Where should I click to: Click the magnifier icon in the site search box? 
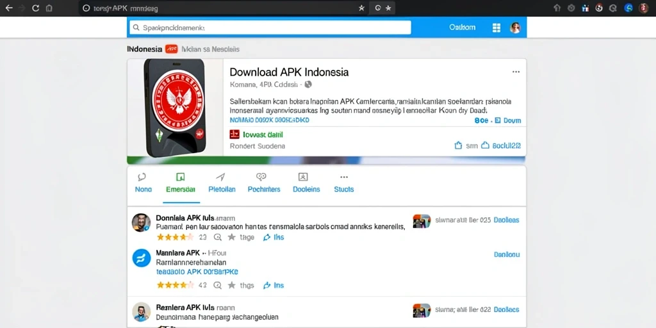(x=136, y=28)
